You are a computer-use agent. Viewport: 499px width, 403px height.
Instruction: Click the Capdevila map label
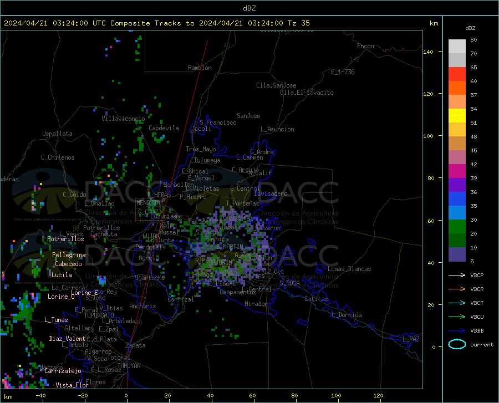click(164, 128)
